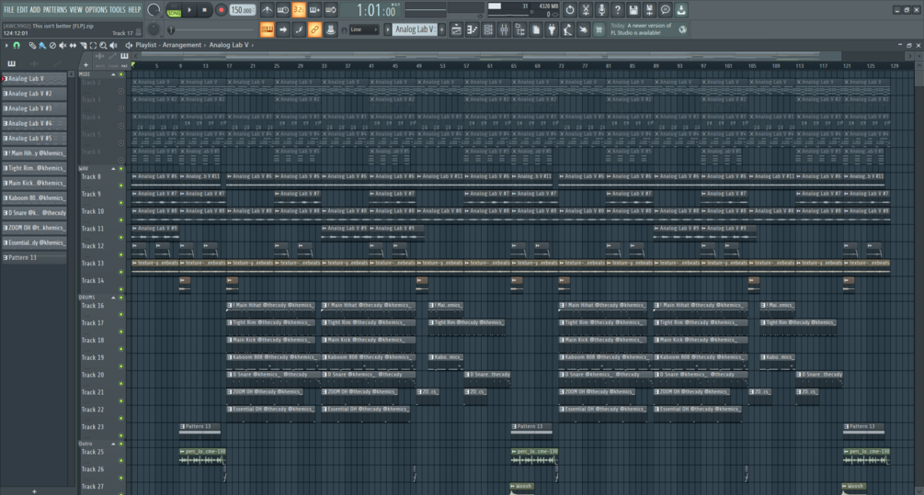Mute Track 8 with green dot
Image resolution: width=924 pixels, height=495 pixels.
121,186
